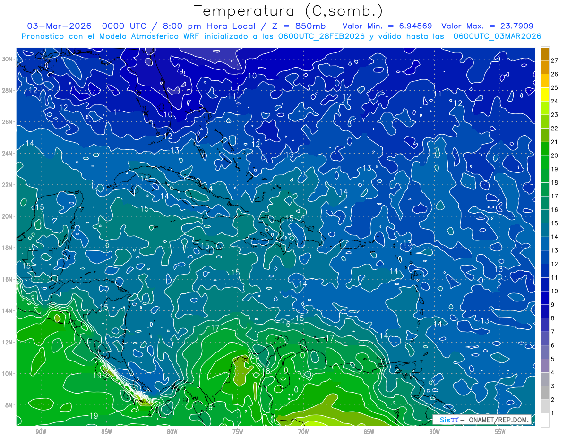Click the "90W" longitude axis label

click(x=41, y=432)
